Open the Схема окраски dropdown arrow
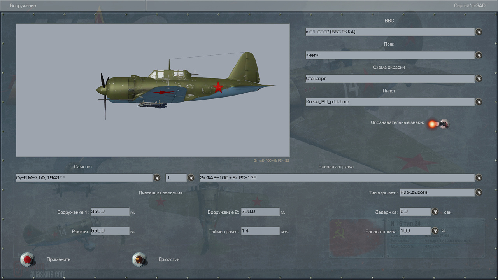 point(479,79)
